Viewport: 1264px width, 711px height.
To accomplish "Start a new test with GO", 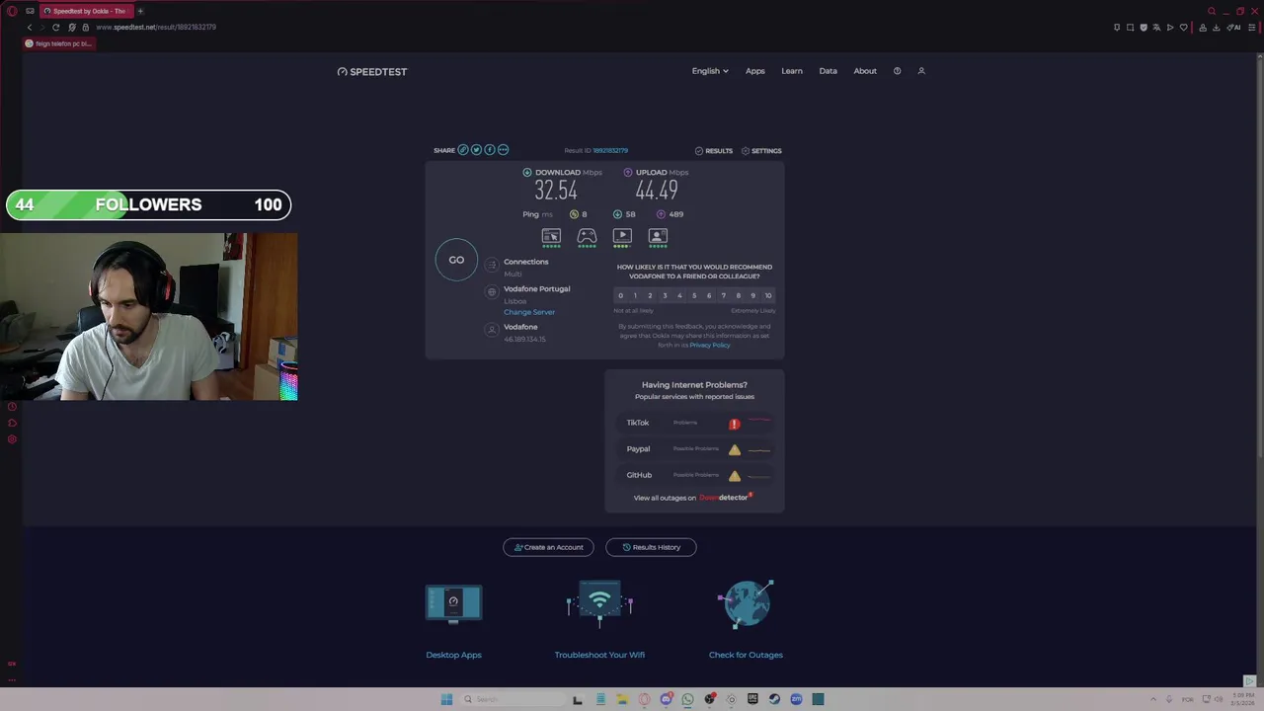I will point(456,260).
